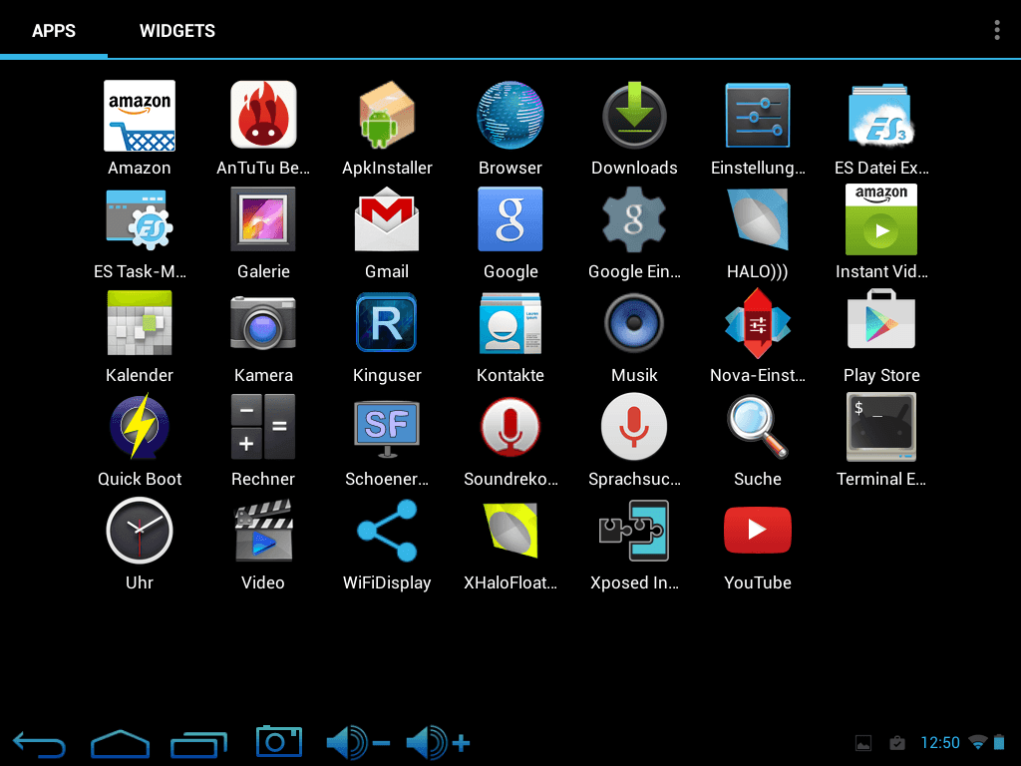Image resolution: width=1021 pixels, height=766 pixels.
Task: Open the Uhr clock app
Action: (140, 531)
